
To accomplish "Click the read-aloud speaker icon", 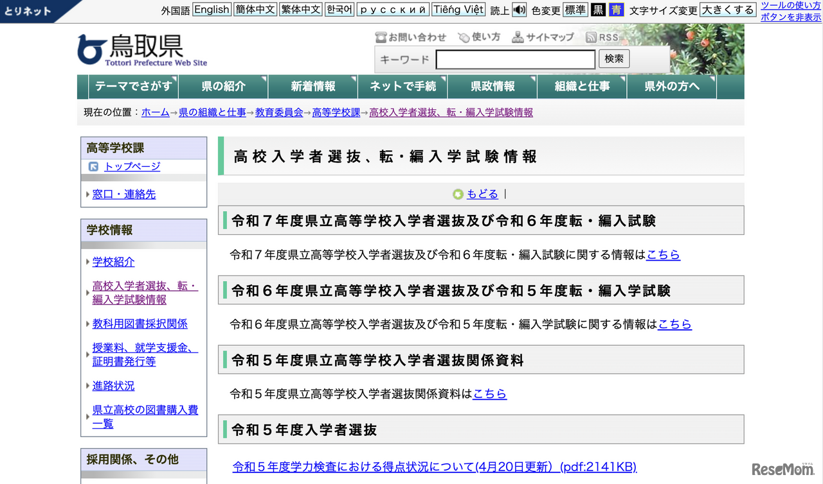I will tap(519, 10).
